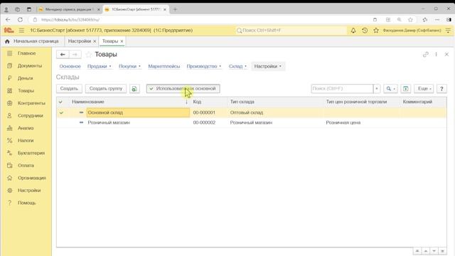Switch to the Начальная страница tab
Screen dimensions: 455x256
click(33, 41)
